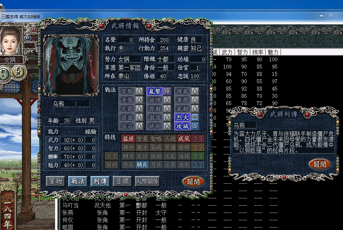Select the 箭嵐 tactic tile
This screenshot has width=343, height=230.
click(x=127, y=117)
